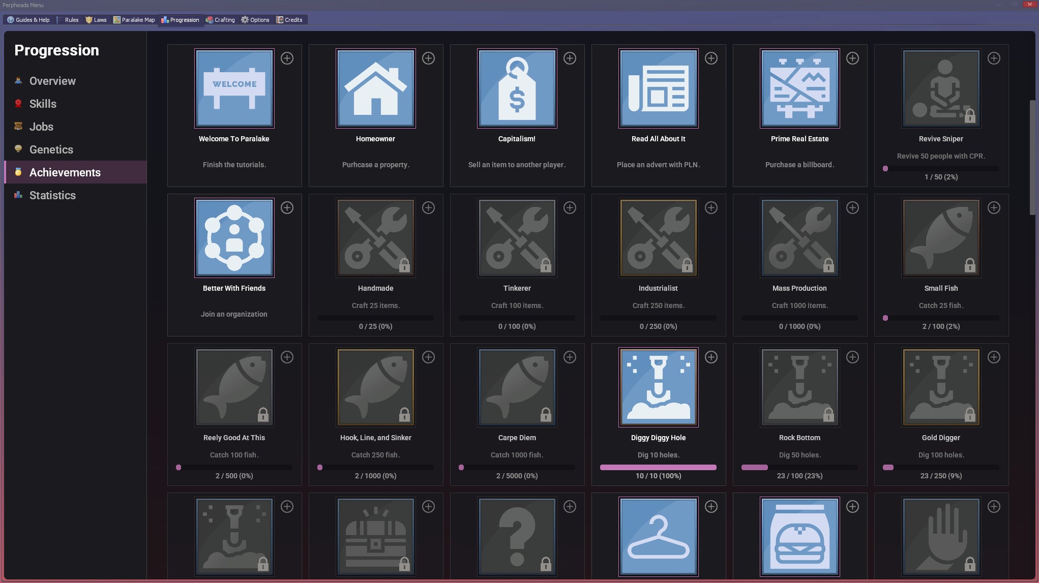
Task: Expand the Better With Friends plus button
Action: pos(287,208)
